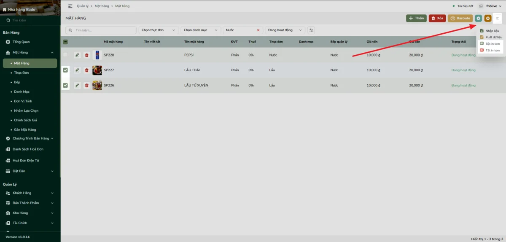Click the Thêm add button

(x=416, y=18)
